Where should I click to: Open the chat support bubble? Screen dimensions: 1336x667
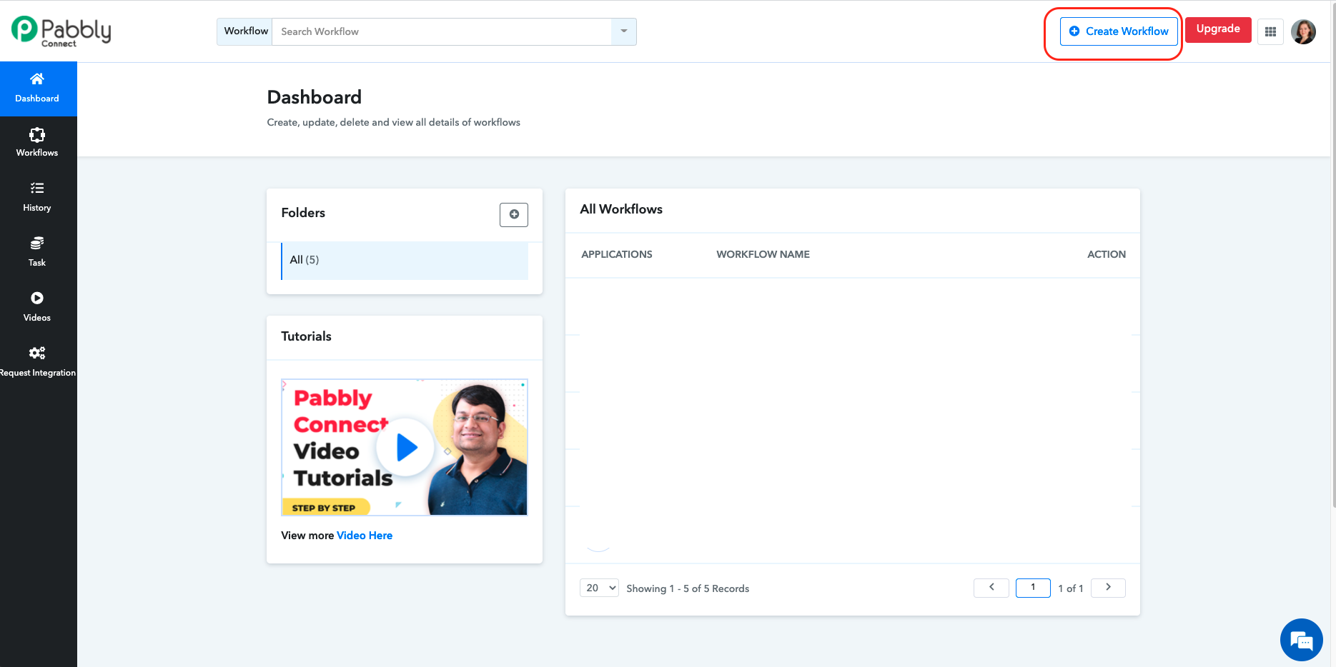coord(1301,640)
